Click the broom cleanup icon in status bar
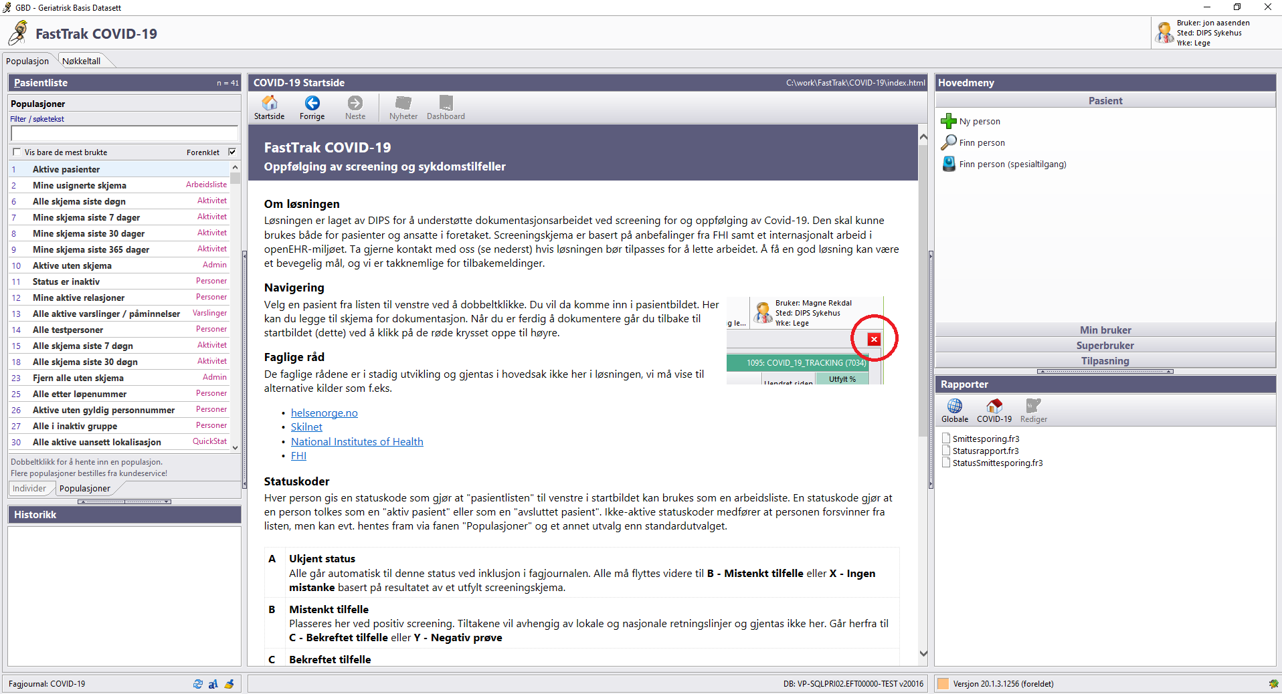 [229, 684]
